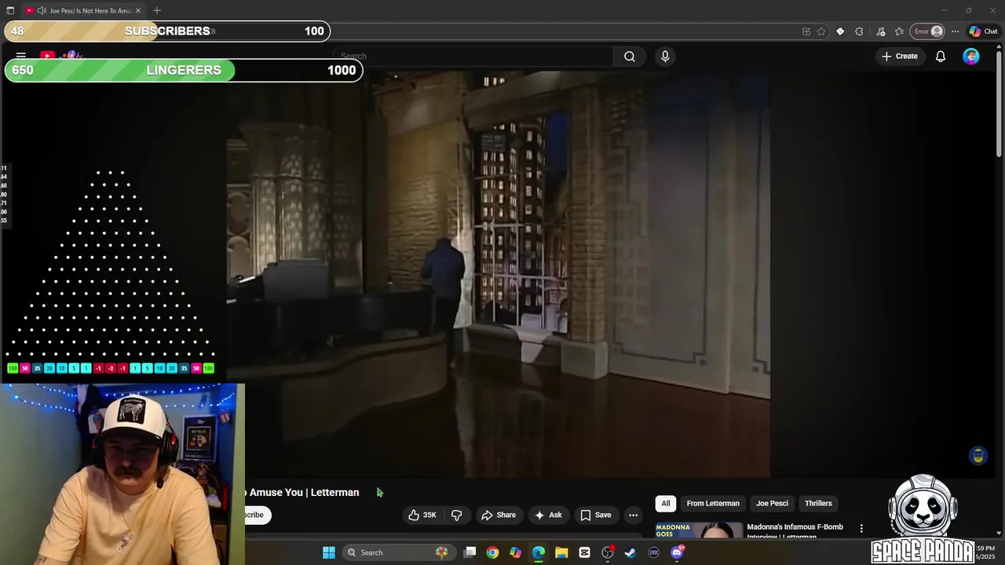Viewport: 1005px width, 565px height.
Task: Open Edge favorites list
Action: click(x=899, y=31)
